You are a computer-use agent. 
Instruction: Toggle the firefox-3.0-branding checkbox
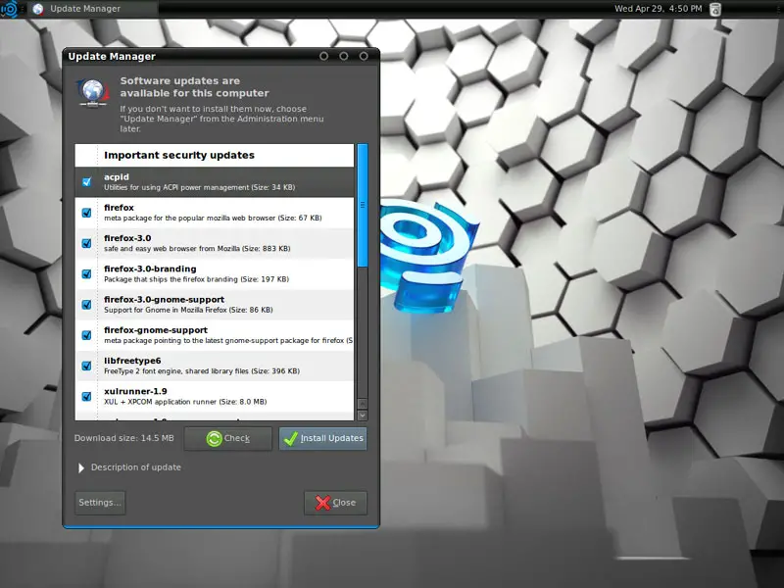[86, 273]
